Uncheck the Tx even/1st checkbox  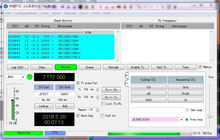[x=78, y=83]
